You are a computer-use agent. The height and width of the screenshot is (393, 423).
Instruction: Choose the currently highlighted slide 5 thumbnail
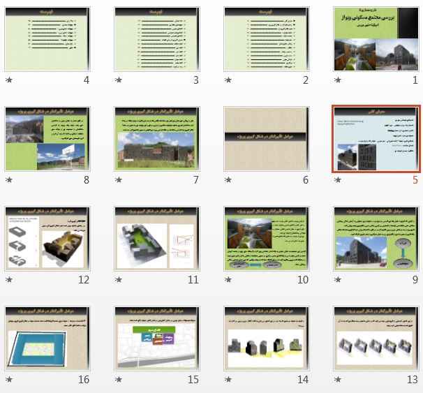[x=377, y=139]
